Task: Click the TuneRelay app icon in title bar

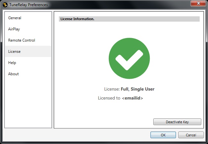Action: pos(5,5)
